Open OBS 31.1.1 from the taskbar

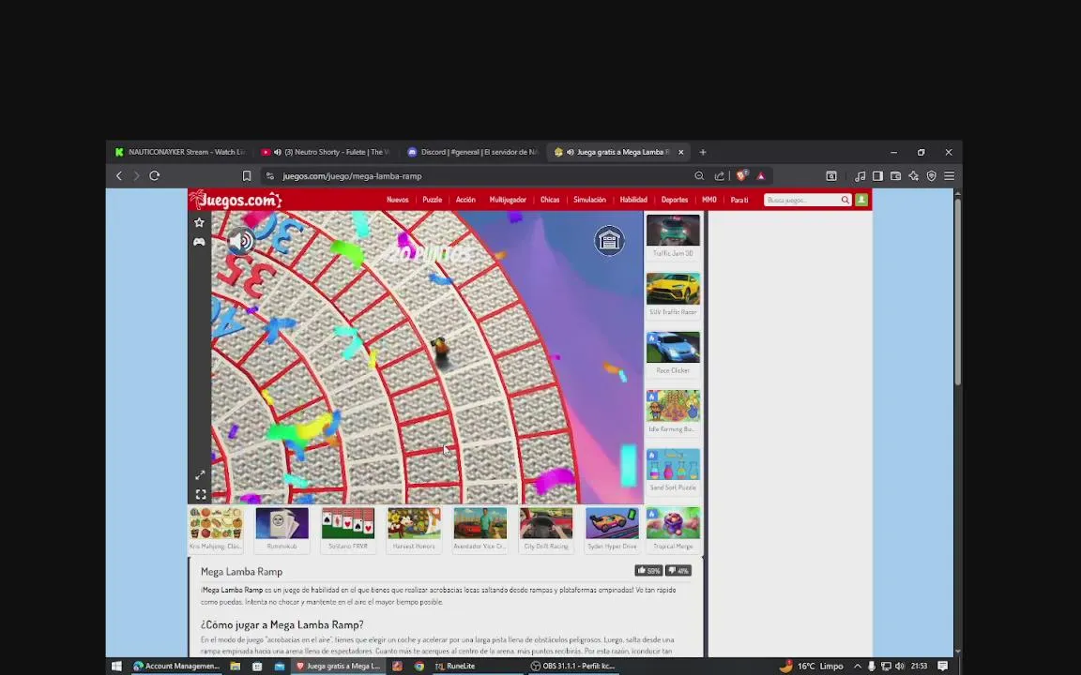point(573,666)
